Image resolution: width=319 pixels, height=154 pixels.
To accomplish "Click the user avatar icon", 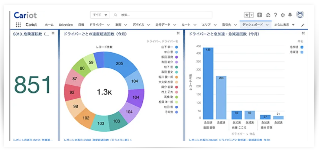I will [x=300, y=15].
